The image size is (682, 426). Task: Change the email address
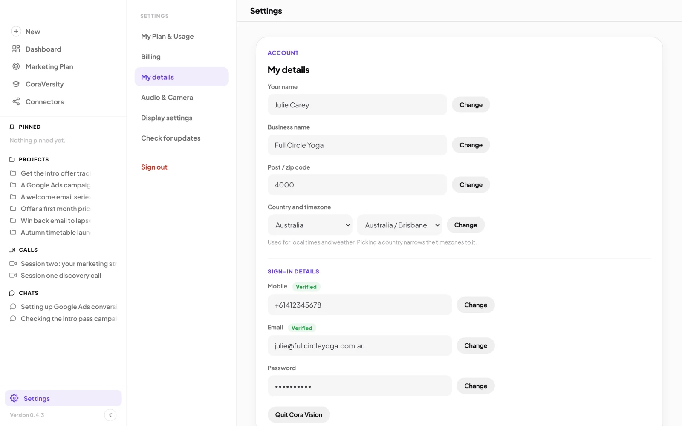tap(476, 346)
